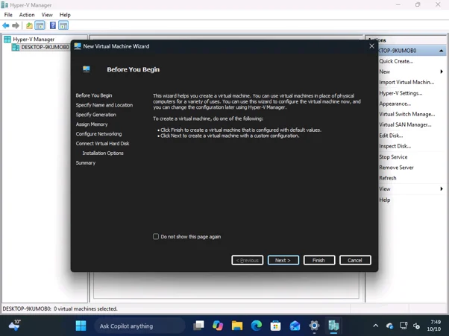Click the Ask Copilot anything search box
Image resolution: width=449 pixels, height=336 pixels.
coord(139,326)
